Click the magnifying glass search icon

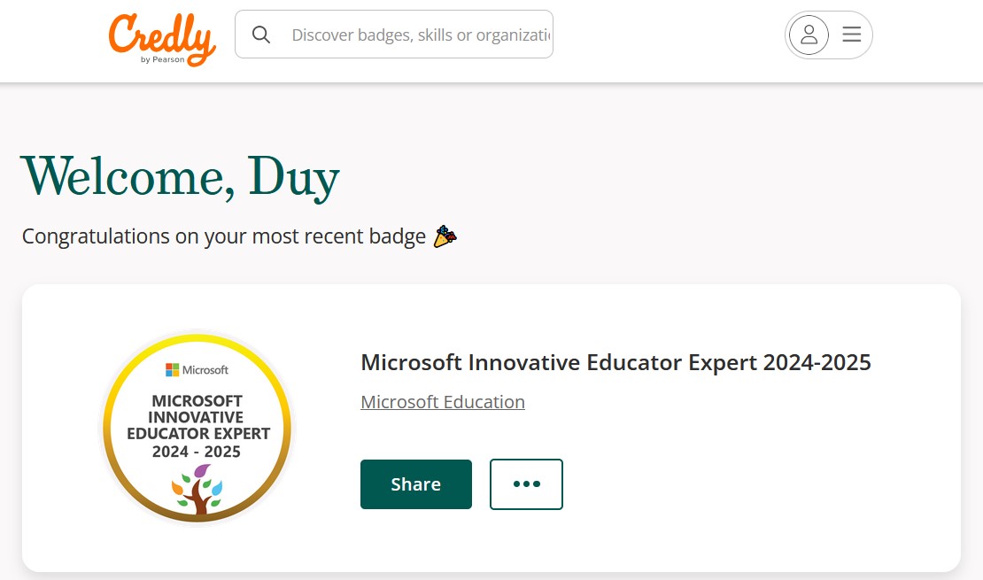[x=261, y=35]
